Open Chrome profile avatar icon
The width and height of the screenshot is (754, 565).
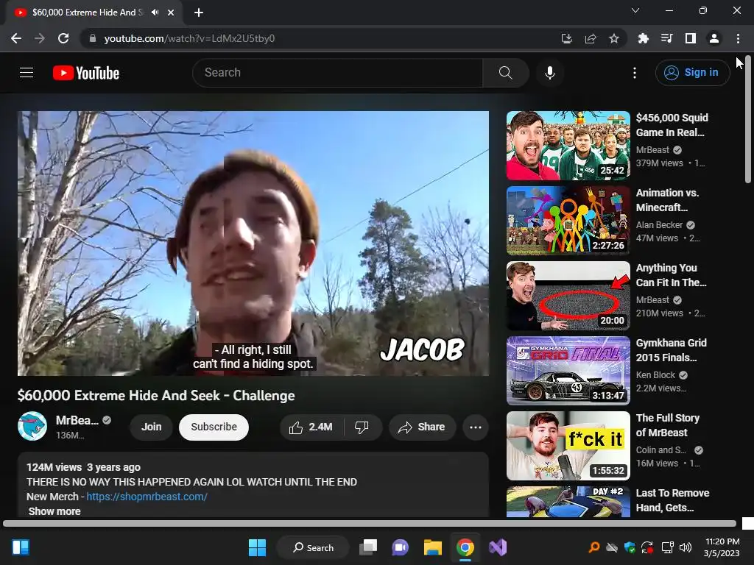714,38
